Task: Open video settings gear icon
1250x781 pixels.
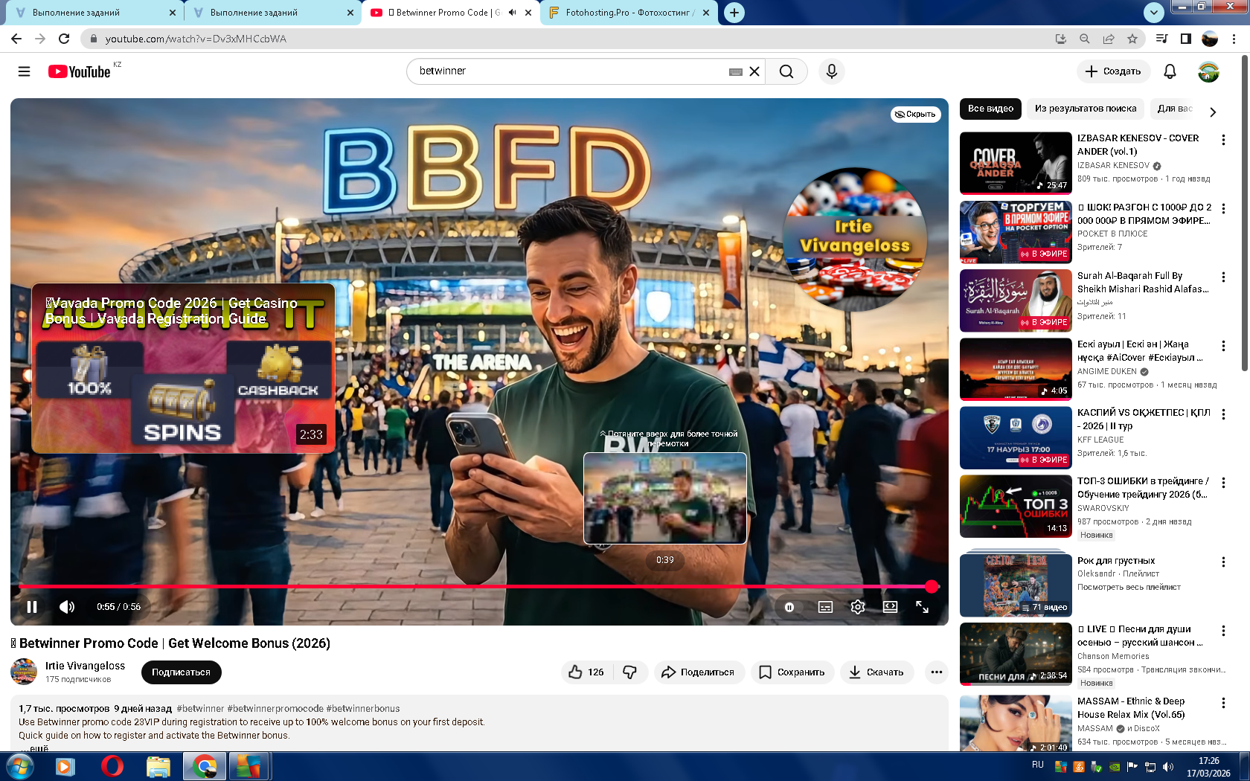Action: pyautogui.click(x=858, y=607)
